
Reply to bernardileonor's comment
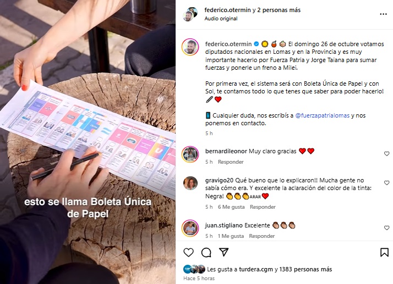[x=231, y=162]
